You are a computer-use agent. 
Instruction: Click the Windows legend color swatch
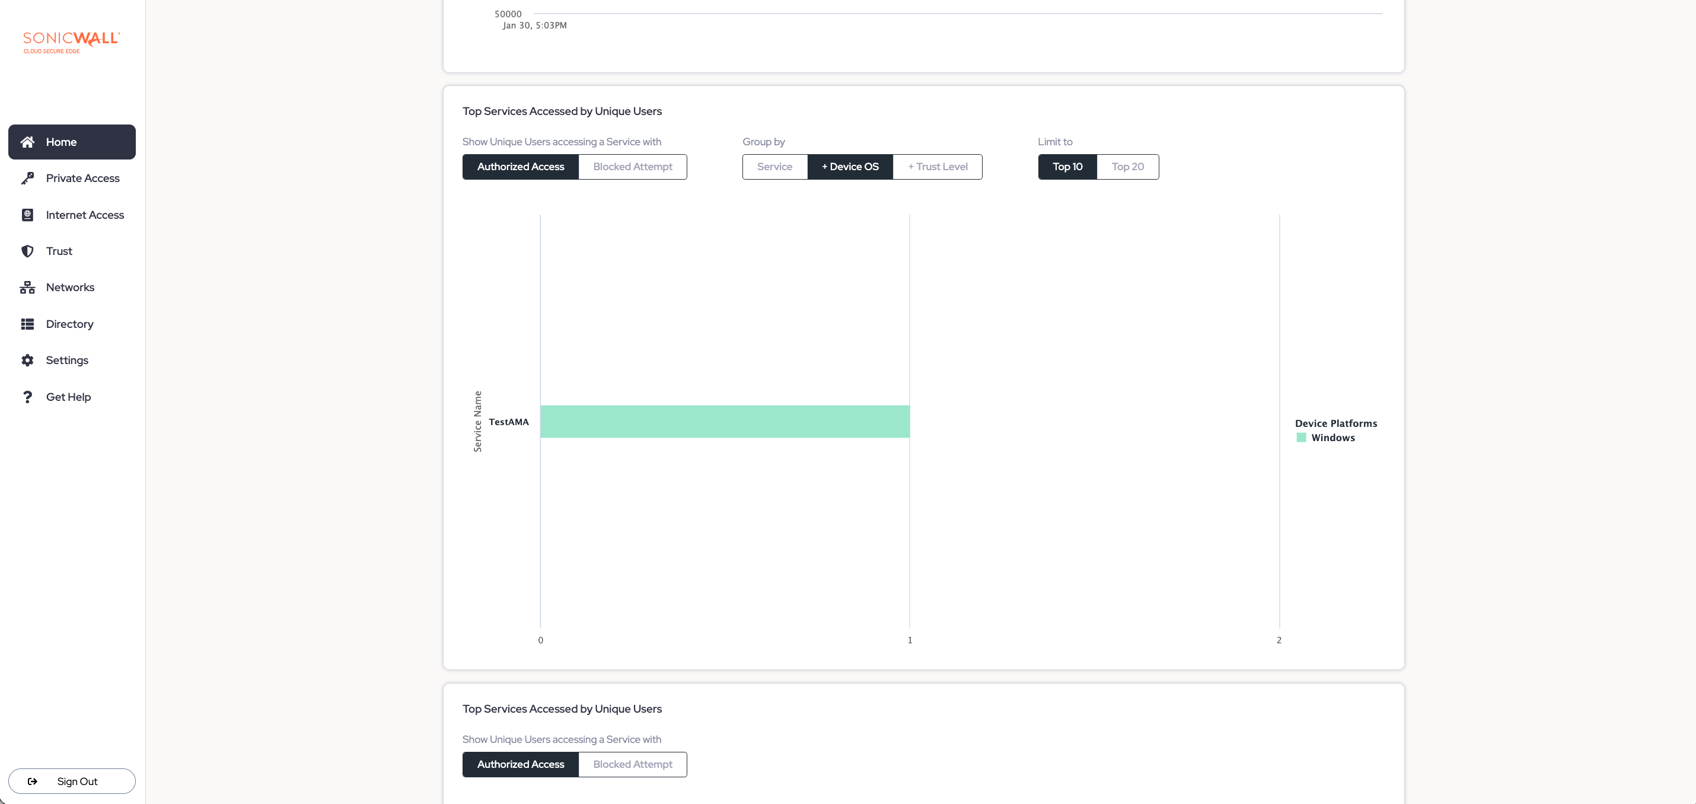1301,437
